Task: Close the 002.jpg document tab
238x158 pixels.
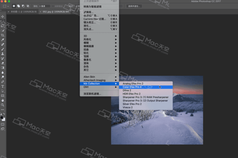Action: tap(41, 11)
